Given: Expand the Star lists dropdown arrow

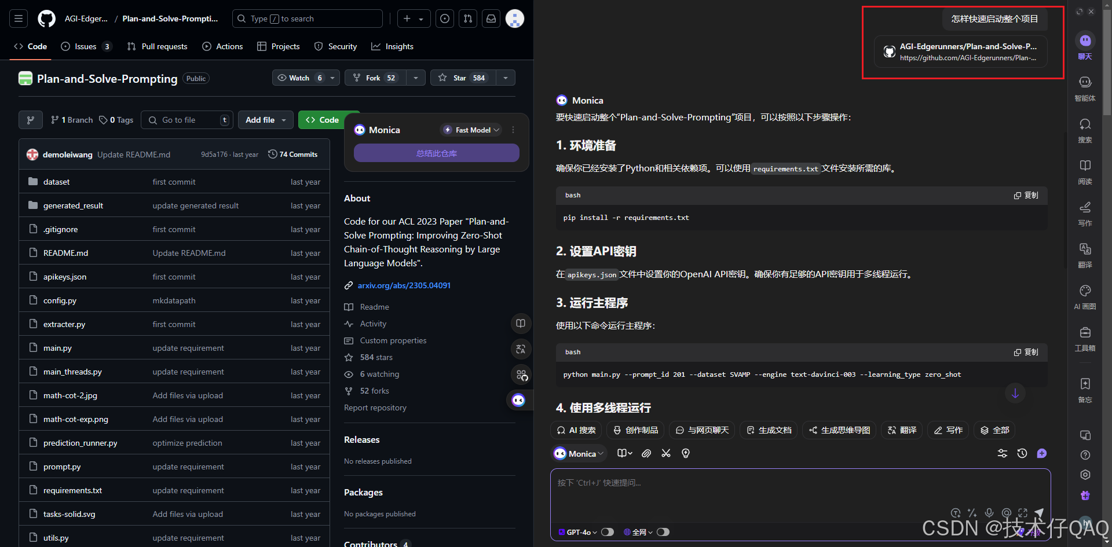Looking at the screenshot, I should pos(506,78).
